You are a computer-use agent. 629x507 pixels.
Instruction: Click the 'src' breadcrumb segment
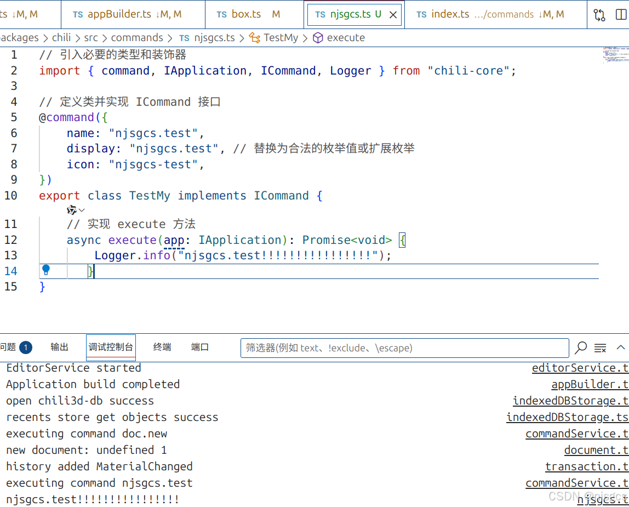90,38
